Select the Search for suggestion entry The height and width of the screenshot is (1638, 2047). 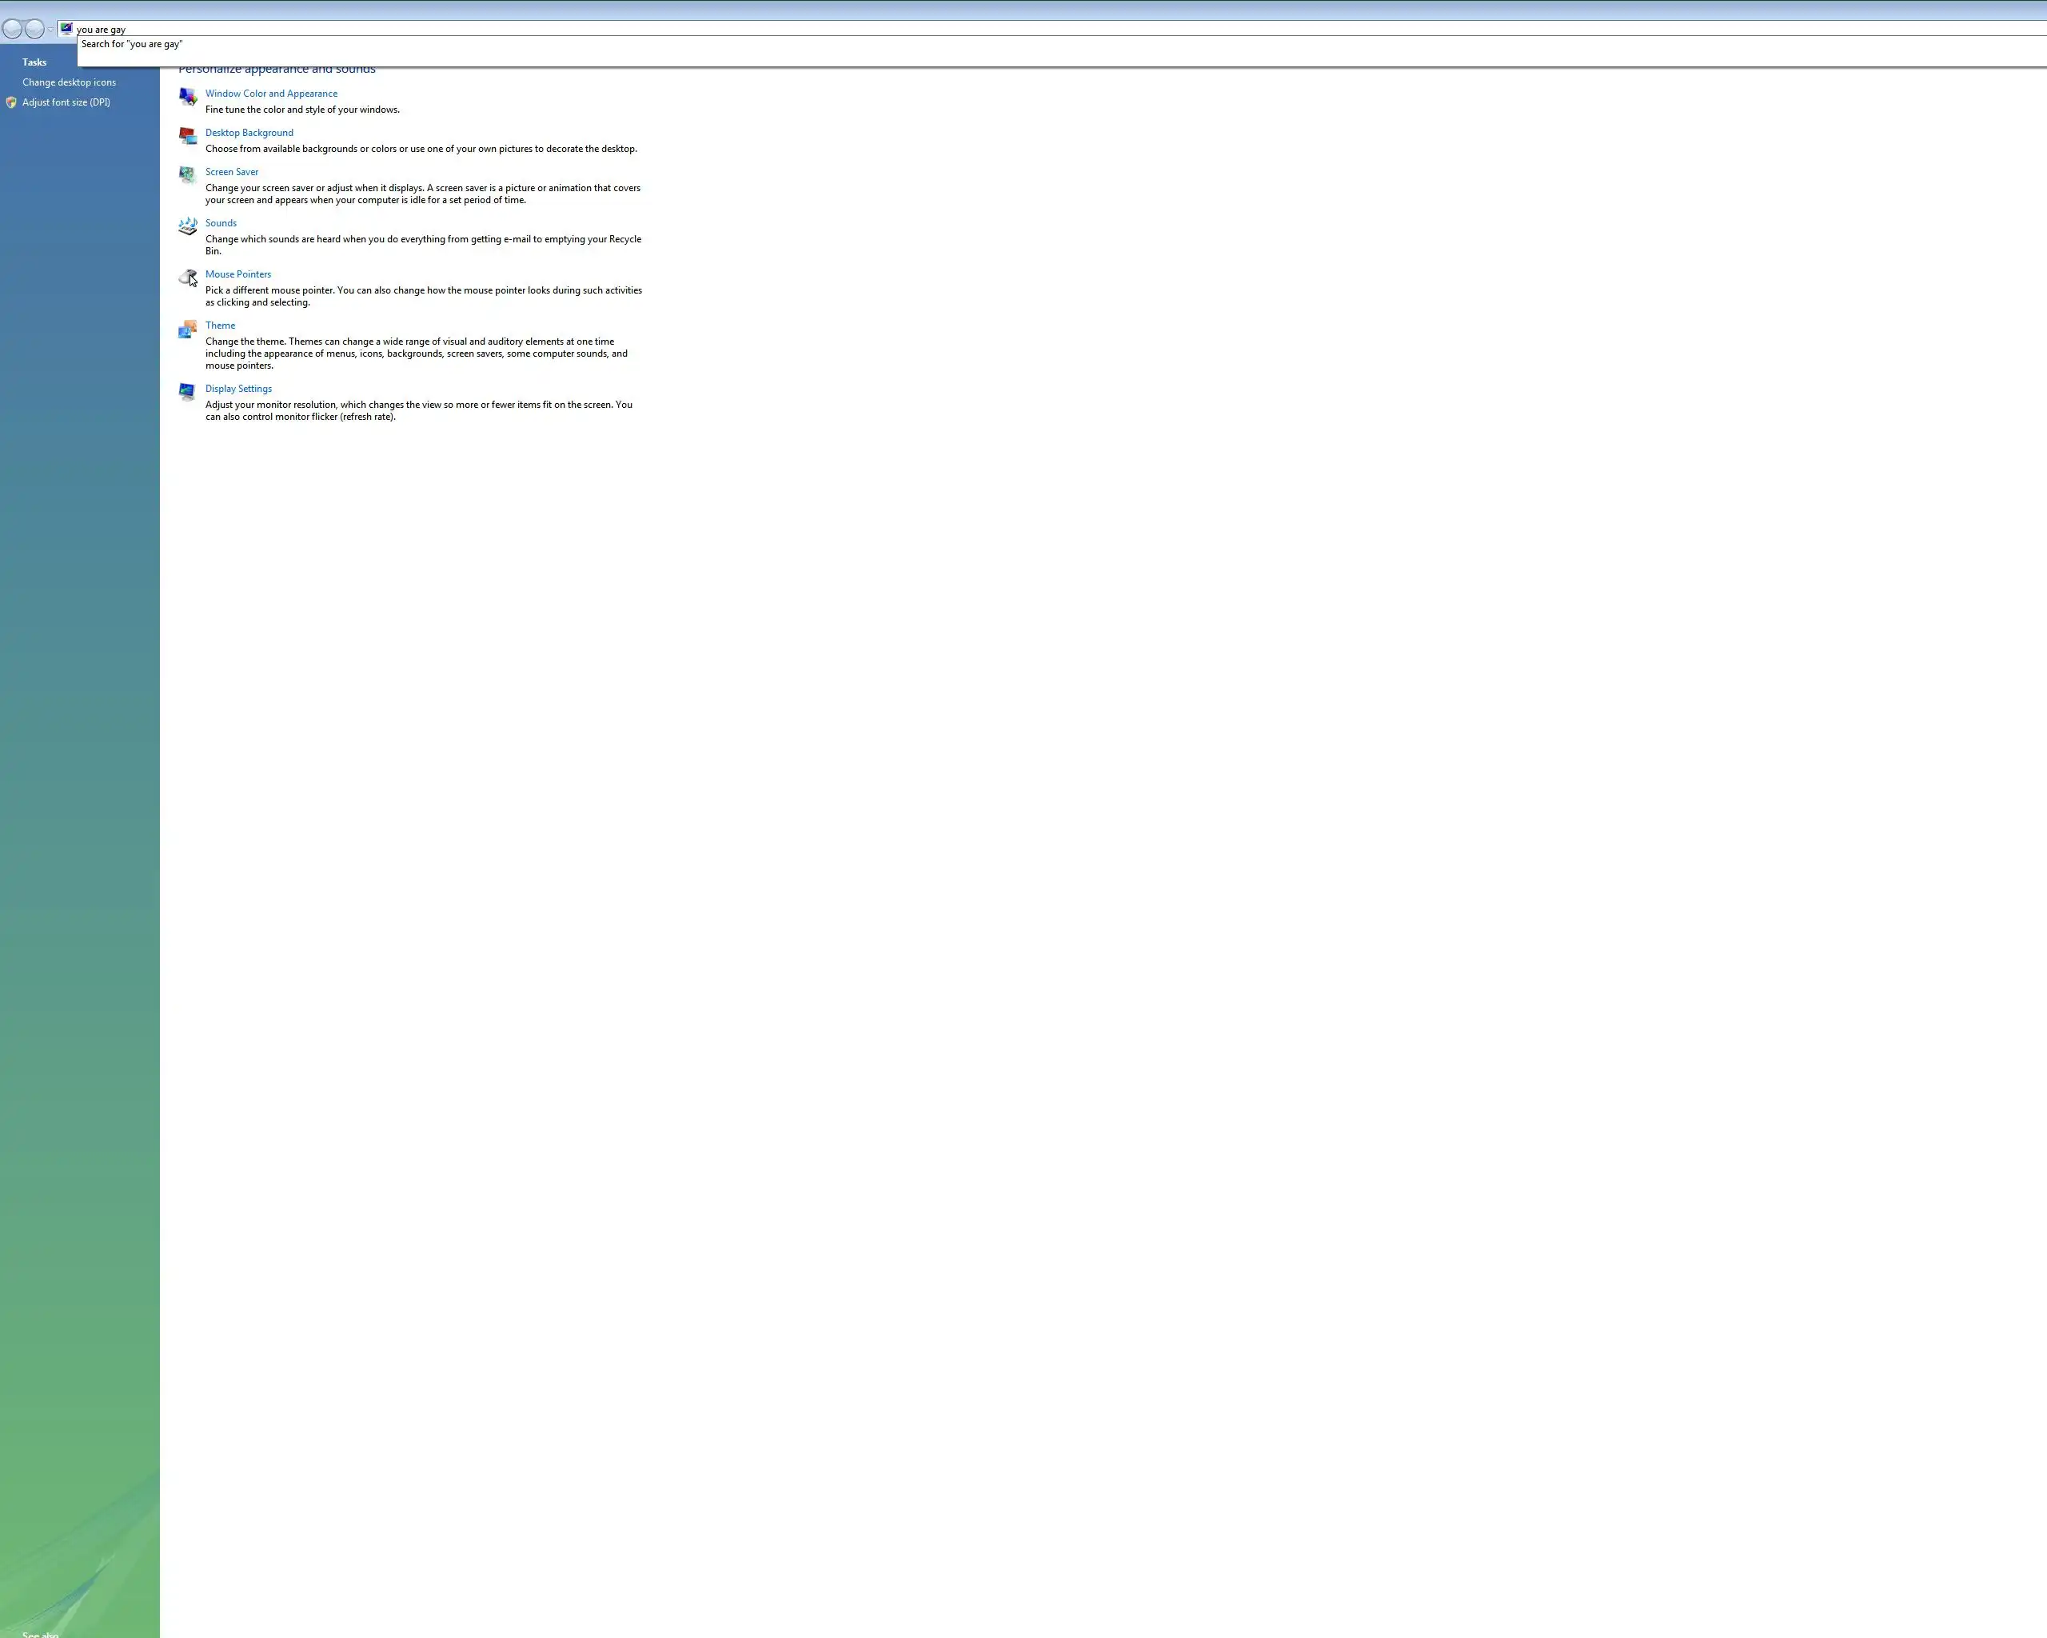pos(132,45)
